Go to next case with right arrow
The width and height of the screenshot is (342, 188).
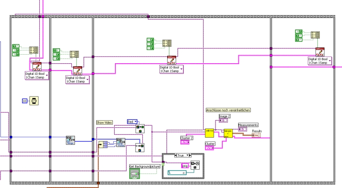pos(190,155)
